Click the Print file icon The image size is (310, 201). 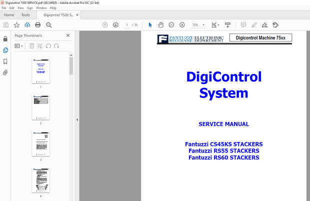click(x=37, y=25)
